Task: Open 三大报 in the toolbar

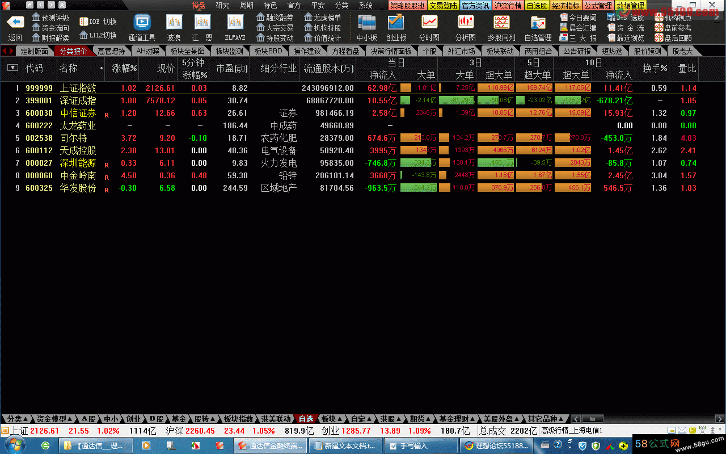Action: [x=578, y=38]
